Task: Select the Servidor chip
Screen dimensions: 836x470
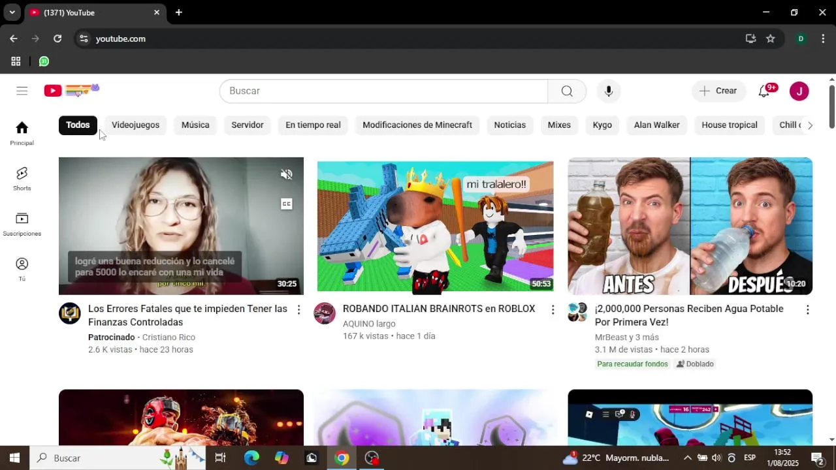Action: (x=248, y=125)
